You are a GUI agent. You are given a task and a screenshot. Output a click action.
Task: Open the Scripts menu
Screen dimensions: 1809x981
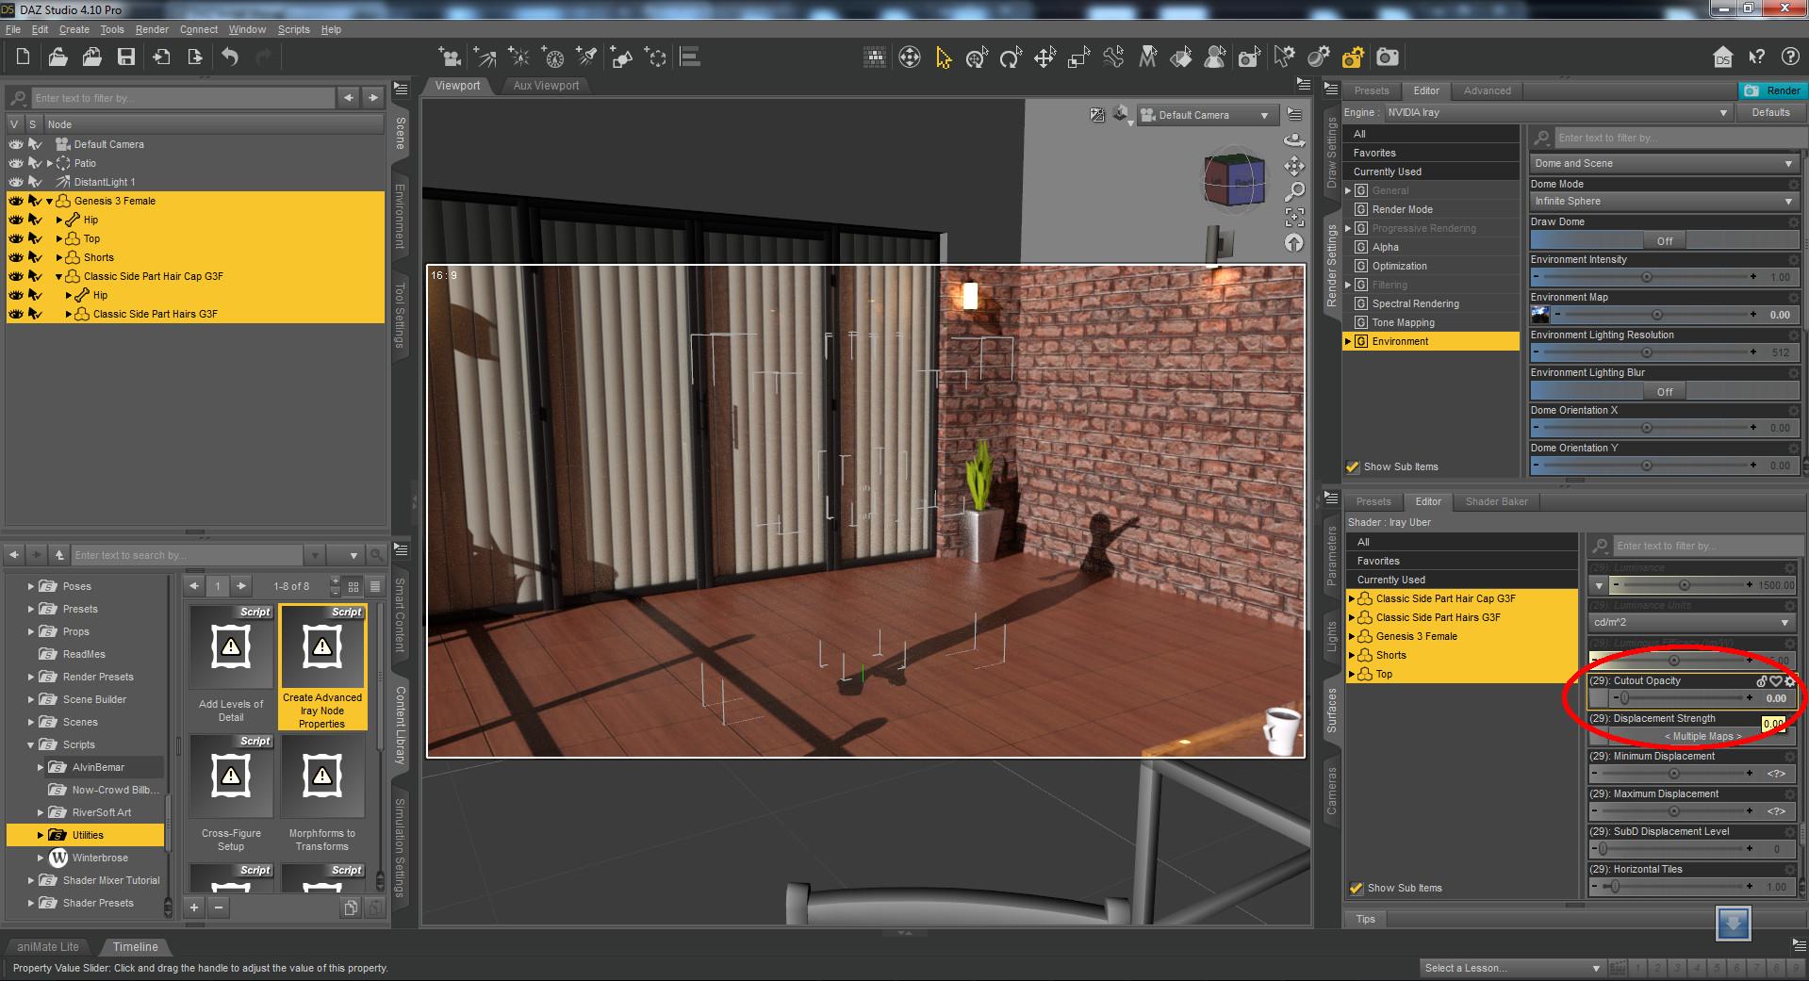293,29
